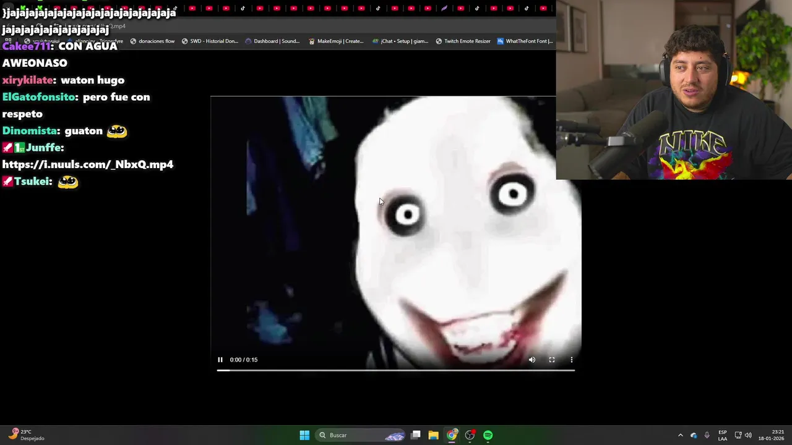
Task: Click the streamer webcam overlay
Action: (674, 90)
